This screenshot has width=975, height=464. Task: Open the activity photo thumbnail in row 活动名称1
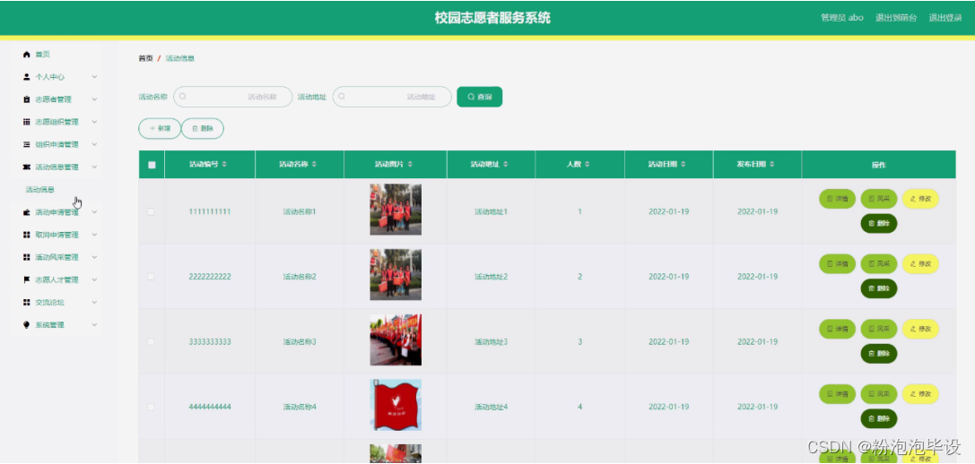tap(396, 210)
